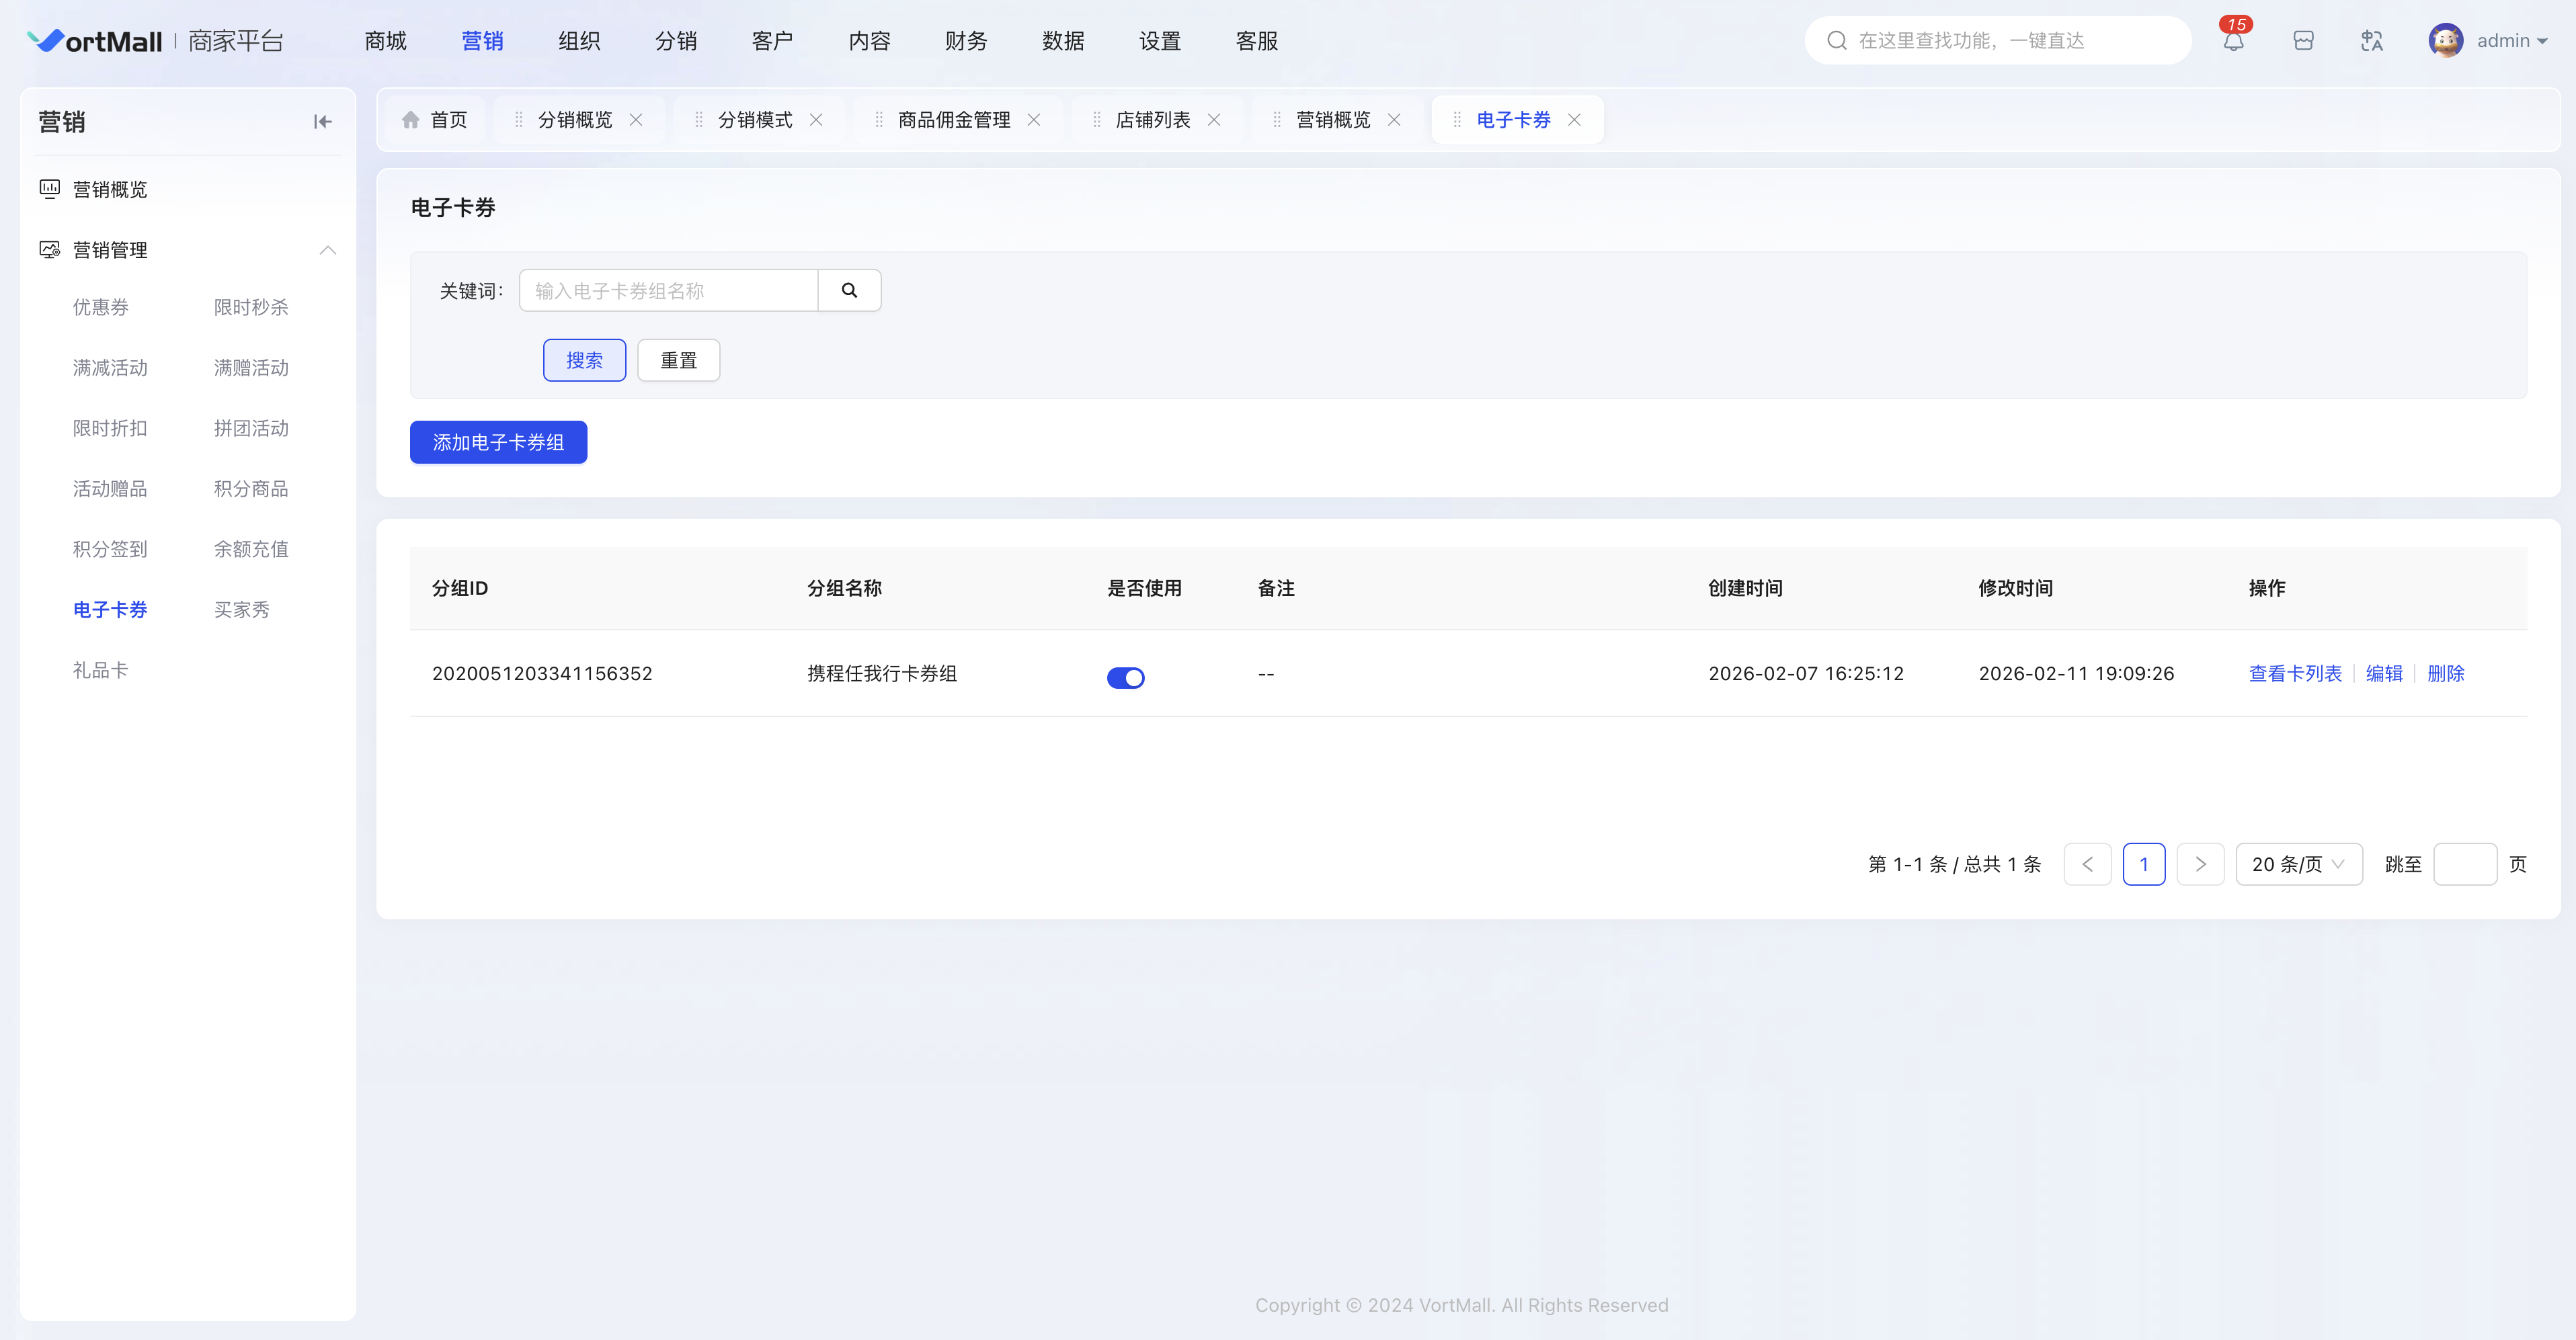The image size is (2576, 1340).
Task: Open 限时秒杀 in sidebar
Action: [x=251, y=308]
